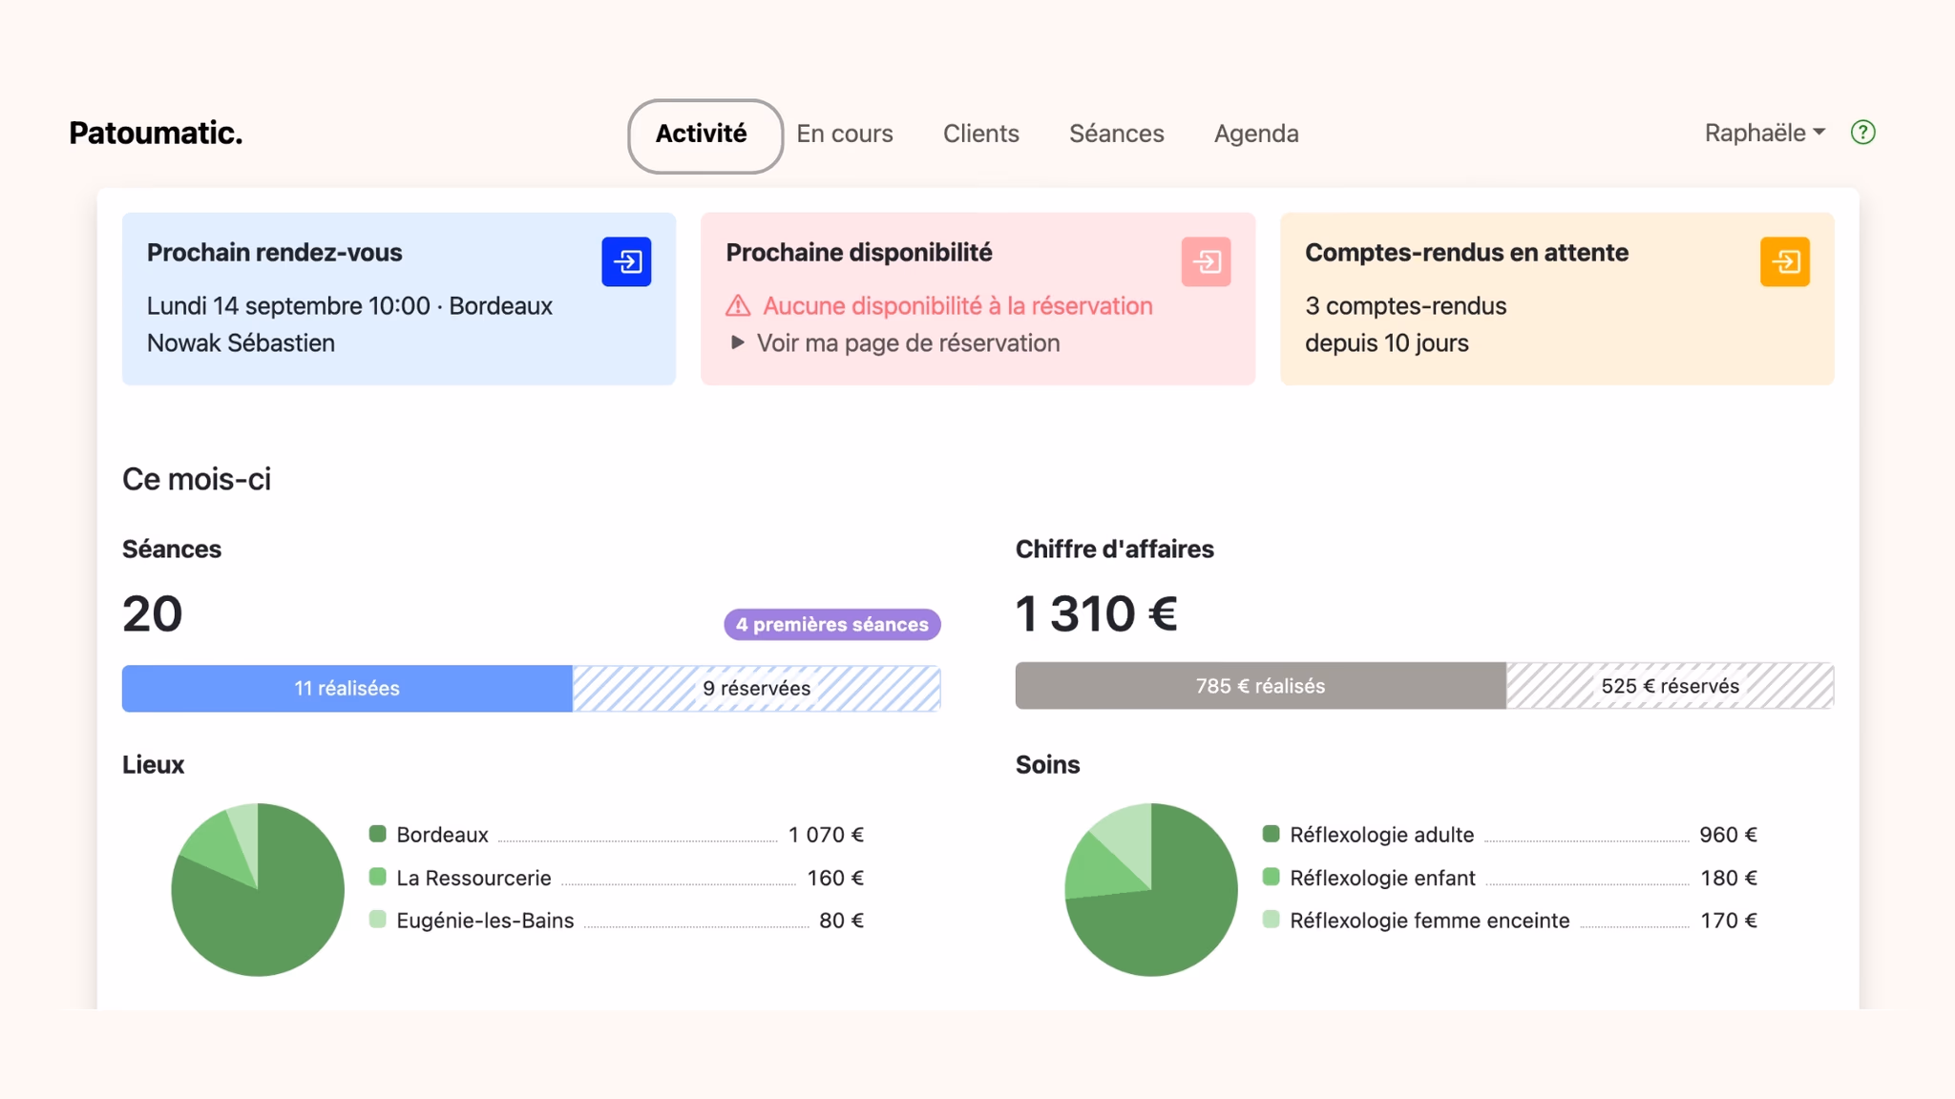Click the Réflexologie adulte legend color swatch
1955x1099 pixels.
pos(1271,834)
